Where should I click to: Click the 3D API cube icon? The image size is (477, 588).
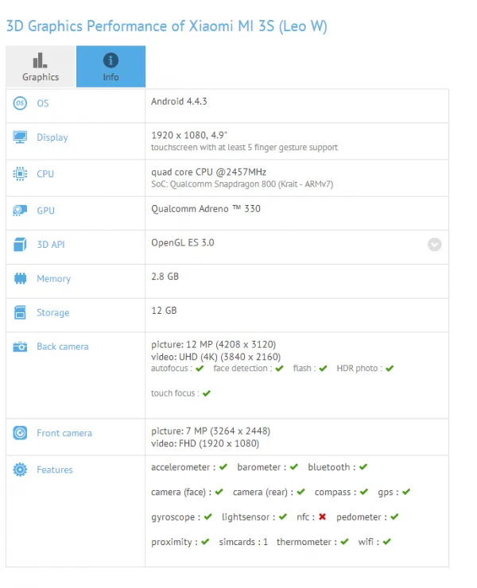click(20, 245)
